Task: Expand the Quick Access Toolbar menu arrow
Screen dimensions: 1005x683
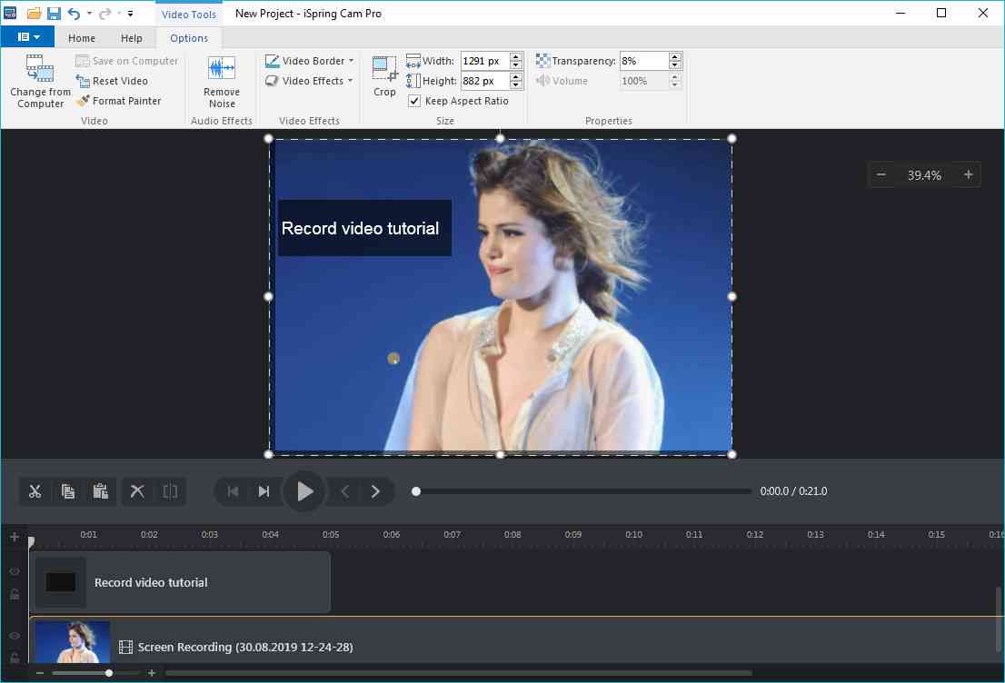Action: [x=130, y=14]
